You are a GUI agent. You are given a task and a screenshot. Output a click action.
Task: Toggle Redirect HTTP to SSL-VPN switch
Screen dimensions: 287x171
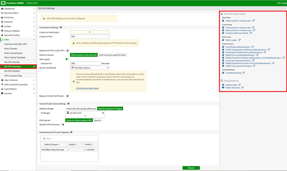tap(67, 51)
